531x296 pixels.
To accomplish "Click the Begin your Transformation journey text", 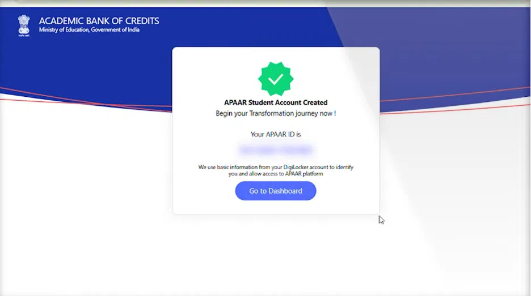I will click(x=276, y=114).
